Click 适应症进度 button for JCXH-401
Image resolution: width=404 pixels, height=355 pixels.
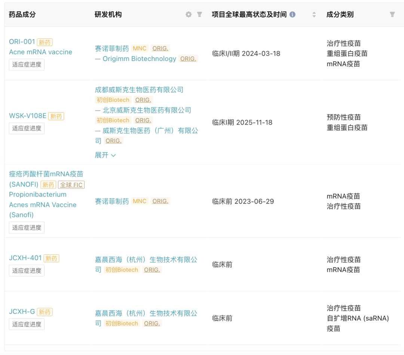click(27, 270)
